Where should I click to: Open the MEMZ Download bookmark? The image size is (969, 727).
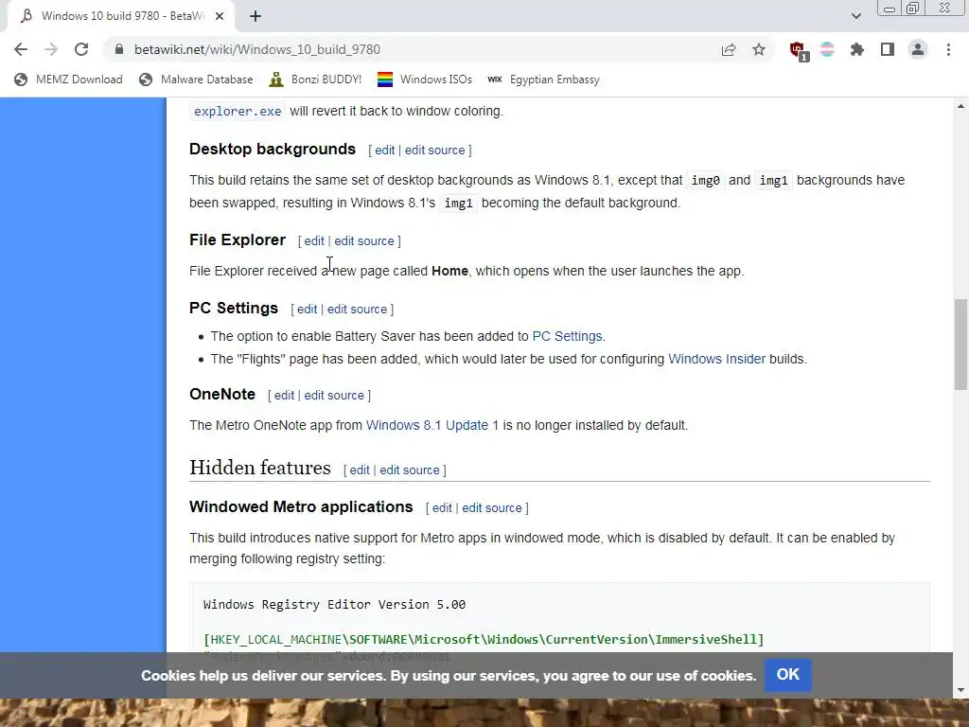(68, 80)
